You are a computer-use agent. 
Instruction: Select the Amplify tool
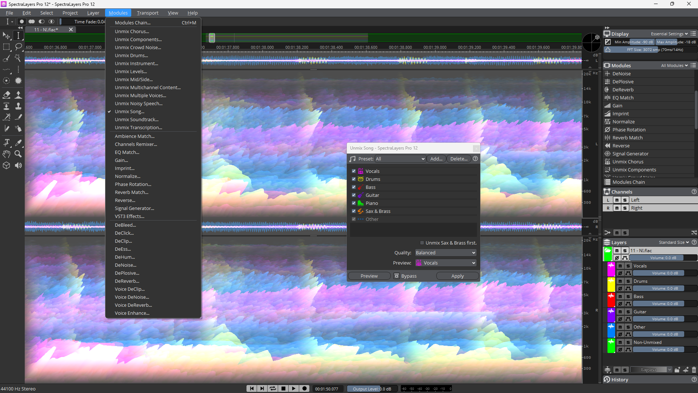pos(18,95)
